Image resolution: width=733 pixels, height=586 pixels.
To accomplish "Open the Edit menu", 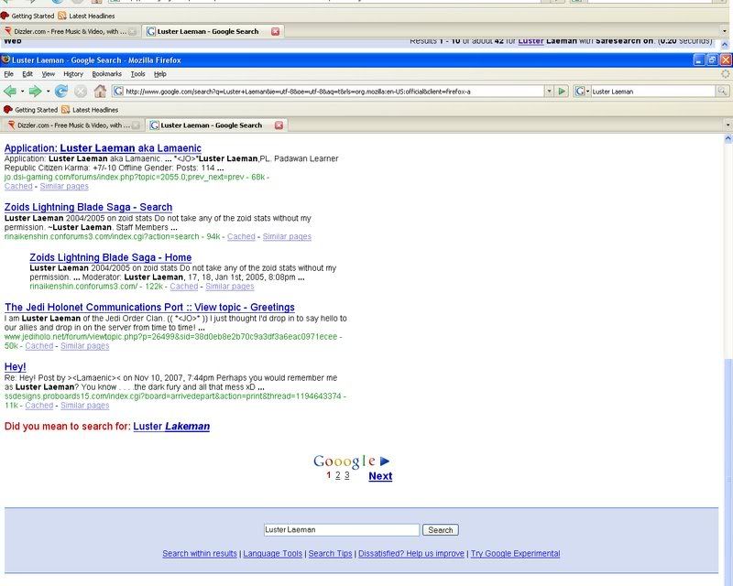I will pos(27,74).
